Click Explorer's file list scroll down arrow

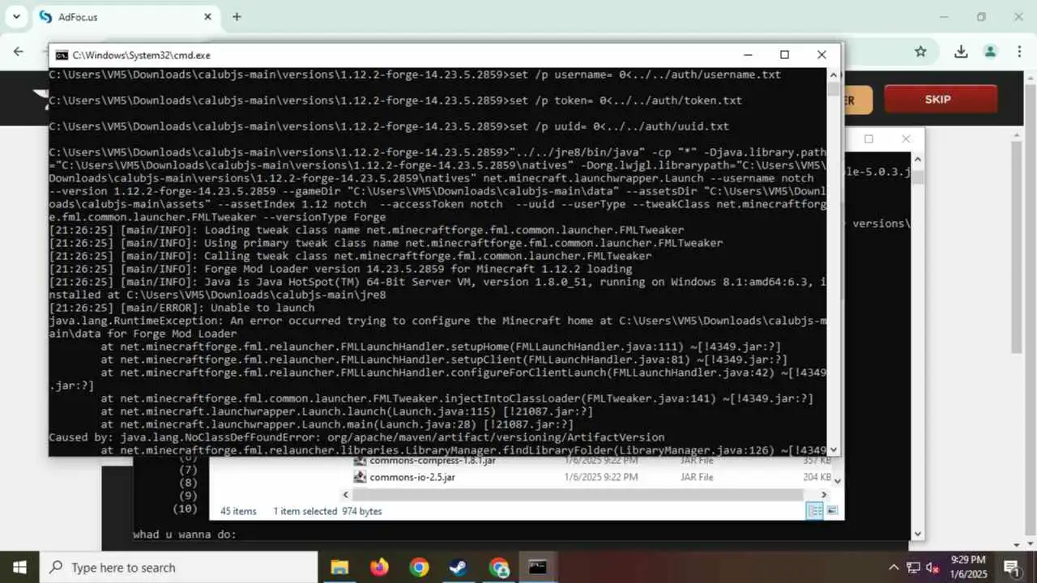click(x=838, y=480)
